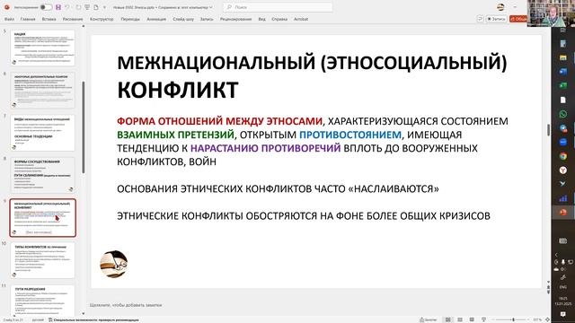
Task: Open the Customize Quick Access Toolbar dropdown
Action: coord(104,7)
